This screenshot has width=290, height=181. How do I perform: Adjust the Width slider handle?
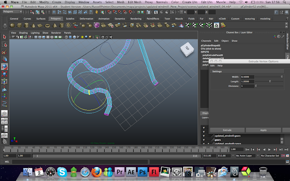pos(282,76)
